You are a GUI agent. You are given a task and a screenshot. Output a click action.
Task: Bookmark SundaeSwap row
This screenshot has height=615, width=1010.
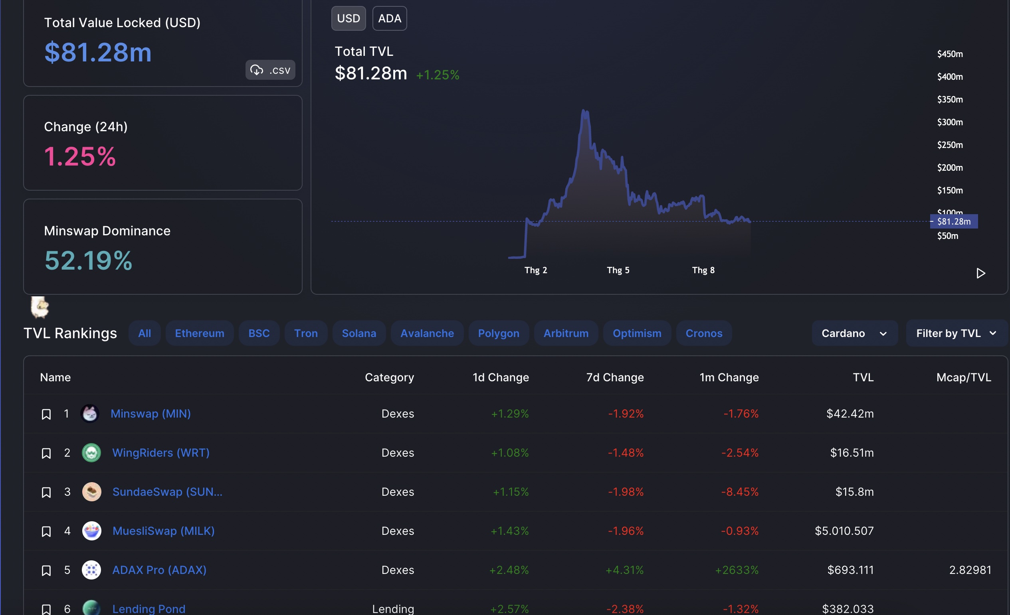tap(46, 492)
